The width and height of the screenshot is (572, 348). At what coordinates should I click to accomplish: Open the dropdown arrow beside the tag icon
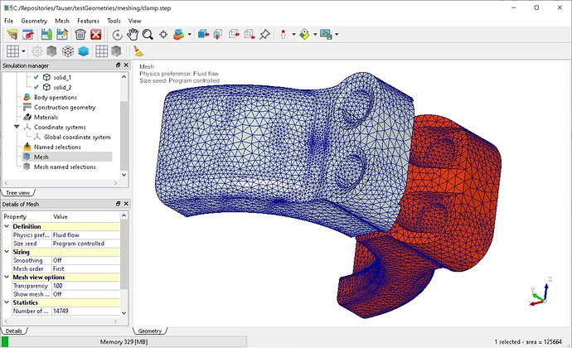click(x=315, y=35)
